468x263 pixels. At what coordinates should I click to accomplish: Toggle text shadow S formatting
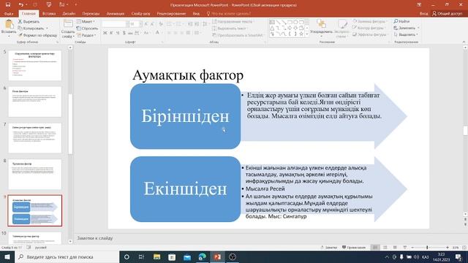[x=124, y=33]
